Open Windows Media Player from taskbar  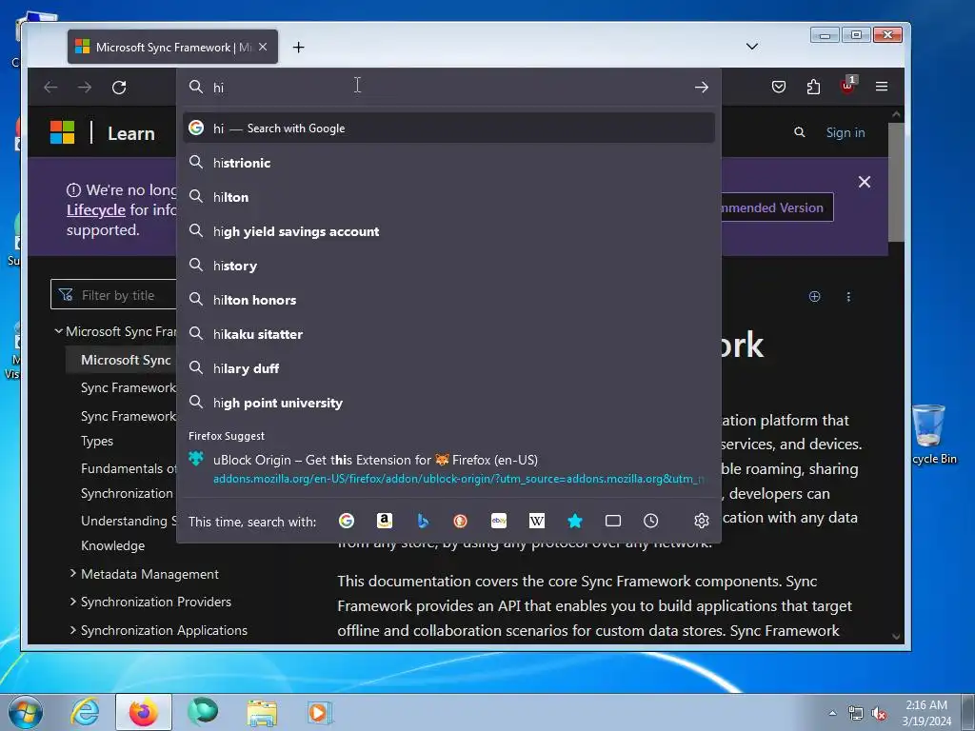coord(320,712)
